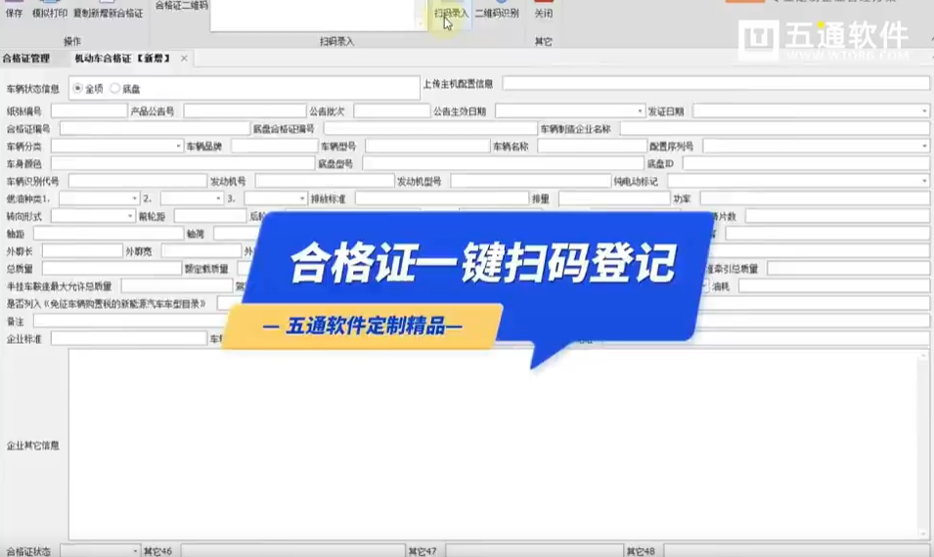Click the 油耗 input field
This screenshot has height=557, width=934.
(834, 286)
